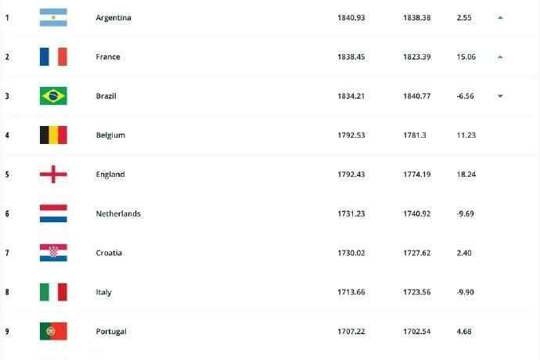This screenshot has width=540, height=360.
Task: Click the Netherlands flag icon
Action: [53, 213]
